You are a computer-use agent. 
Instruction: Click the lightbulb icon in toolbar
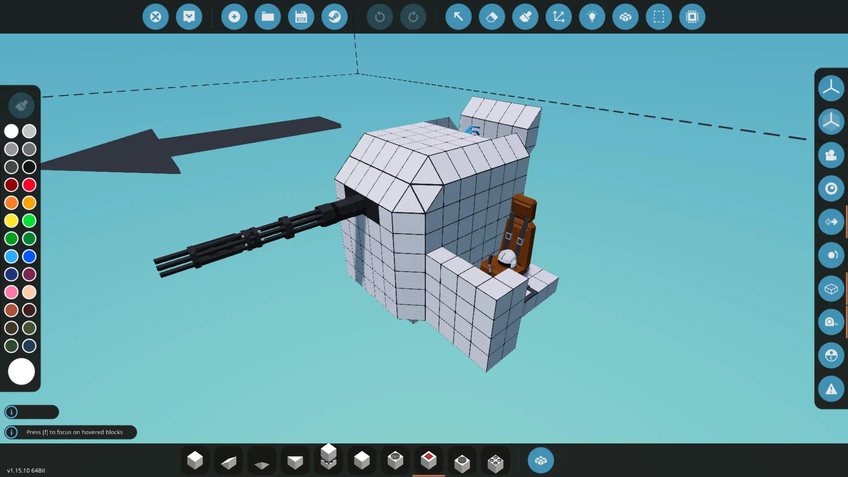592,17
